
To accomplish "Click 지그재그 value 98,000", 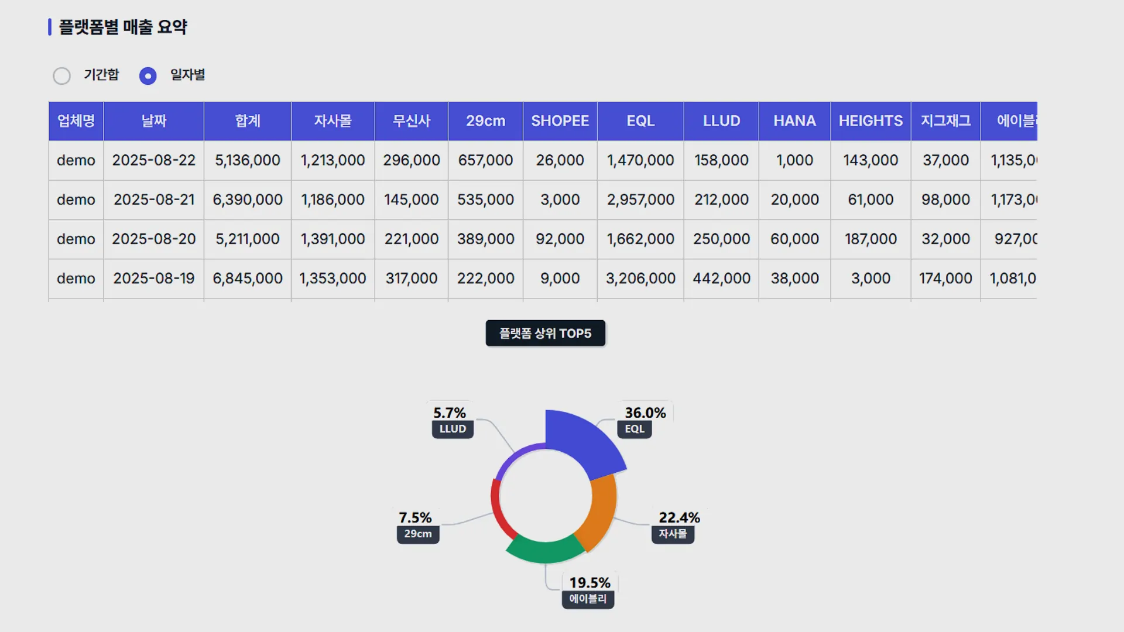I will [945, 200].
